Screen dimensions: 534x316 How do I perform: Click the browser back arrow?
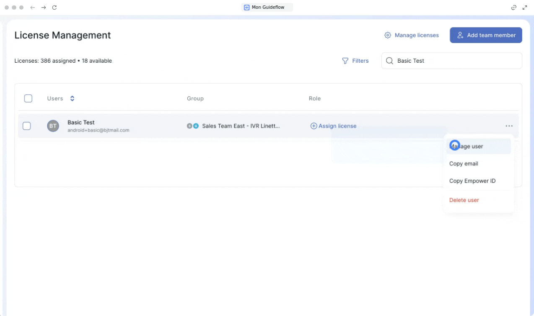click(33, 8)
